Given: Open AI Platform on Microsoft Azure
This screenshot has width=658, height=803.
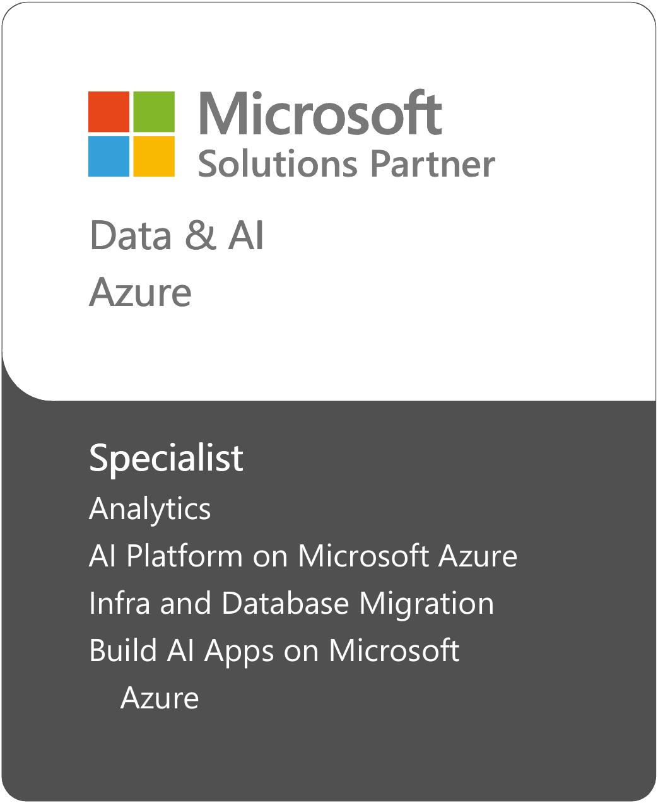Looking at the screenshot, I should tap(303, 556).
